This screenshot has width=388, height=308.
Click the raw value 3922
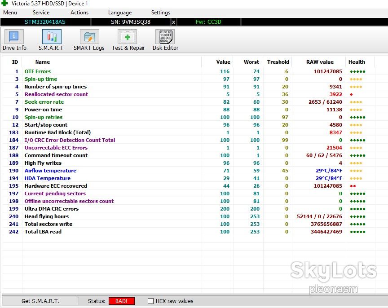coord(336,94)
